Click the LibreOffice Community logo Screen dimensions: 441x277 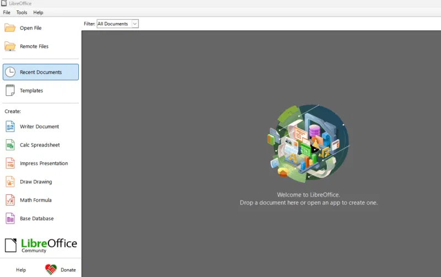click(41, 245)
